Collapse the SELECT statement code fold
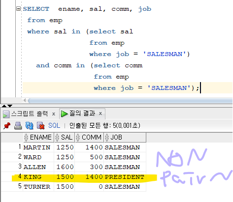 coord(19,8)
